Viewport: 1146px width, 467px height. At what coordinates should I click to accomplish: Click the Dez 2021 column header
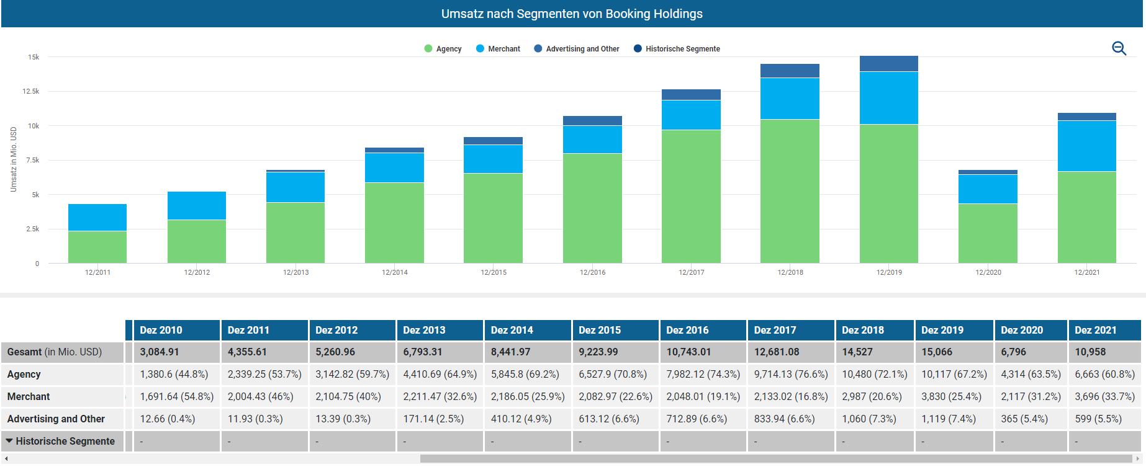click(x=1095, y=330)
